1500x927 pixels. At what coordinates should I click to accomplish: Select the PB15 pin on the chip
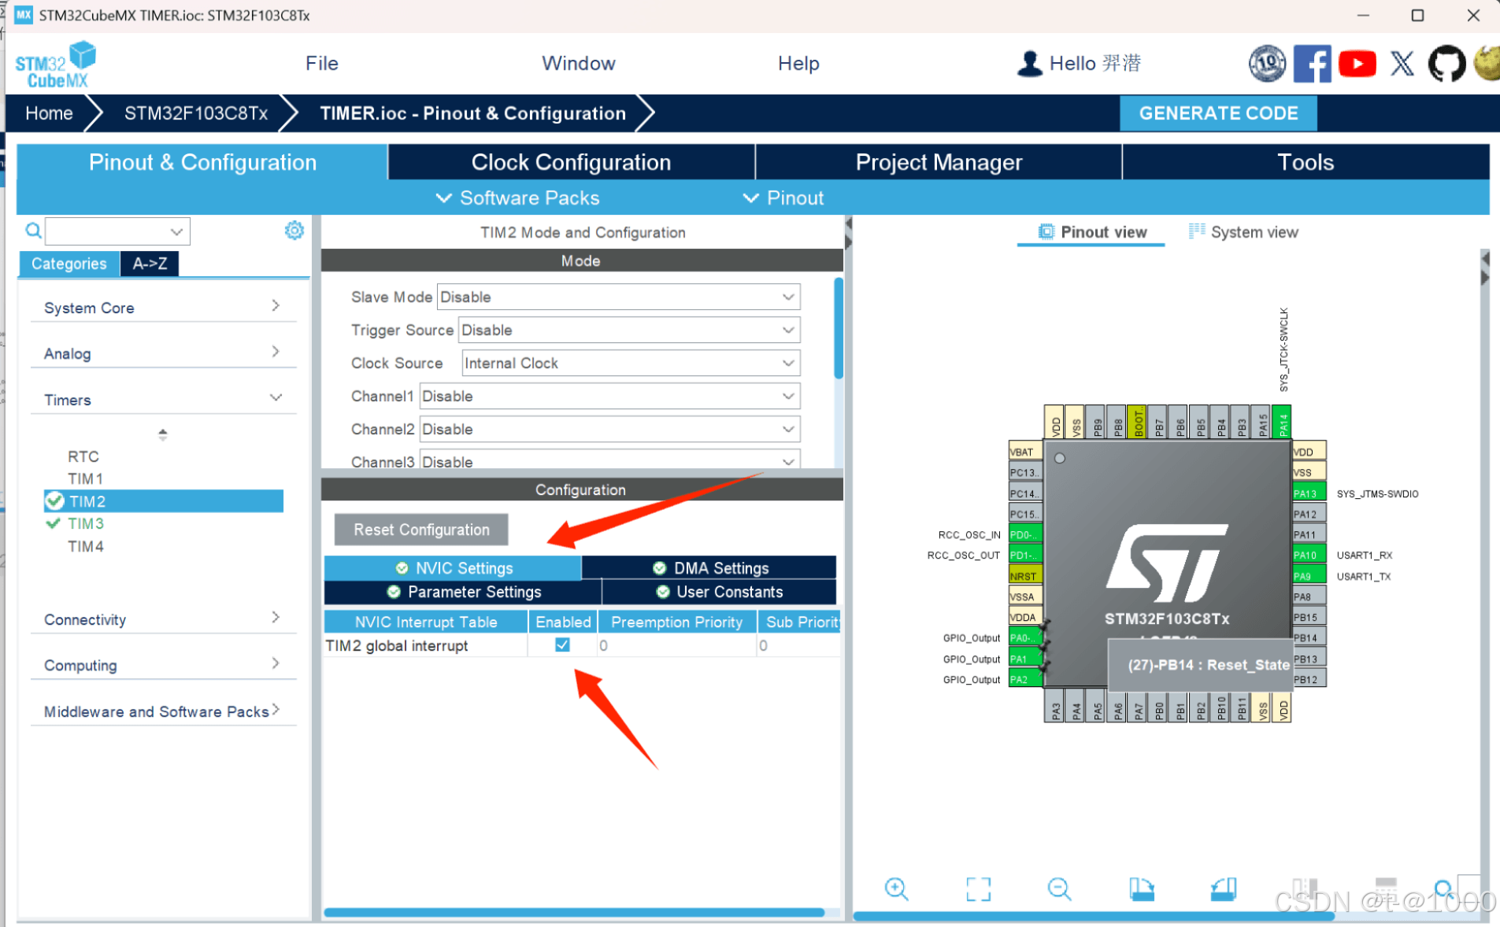click(1309, 617)
